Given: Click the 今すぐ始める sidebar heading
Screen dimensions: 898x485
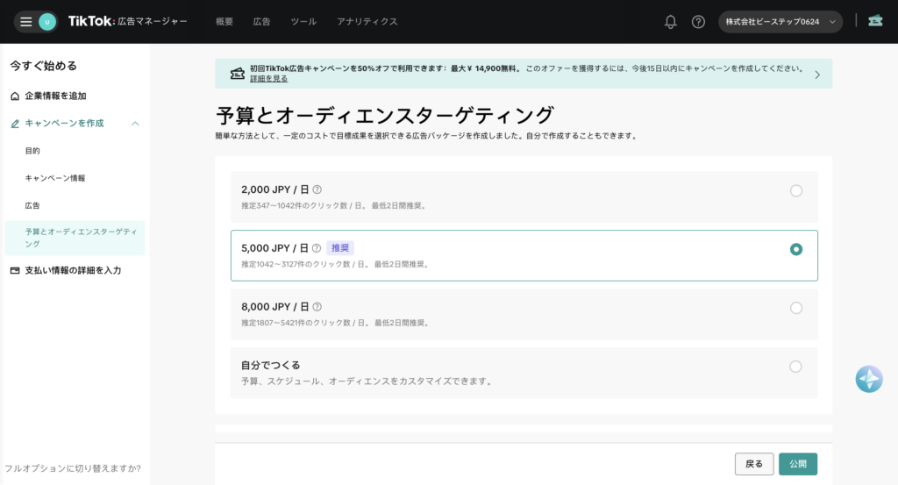Looking at the screenshot, I should [x=44, y=65].
